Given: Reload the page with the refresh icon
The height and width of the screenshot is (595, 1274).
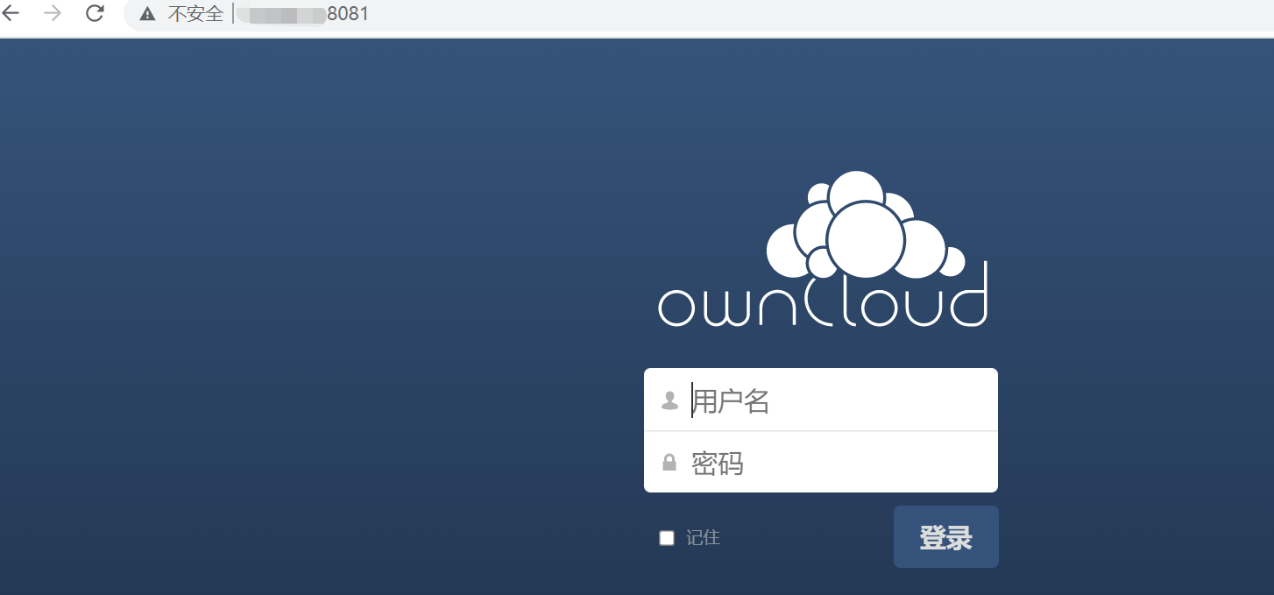Looking at the screenshot, I should [95, 13].
